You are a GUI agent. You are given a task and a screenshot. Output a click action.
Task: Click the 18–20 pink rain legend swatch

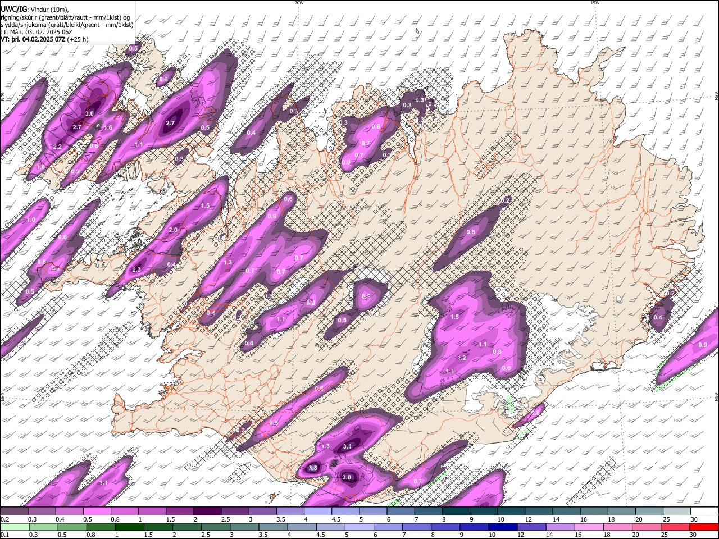click(617, 527)
